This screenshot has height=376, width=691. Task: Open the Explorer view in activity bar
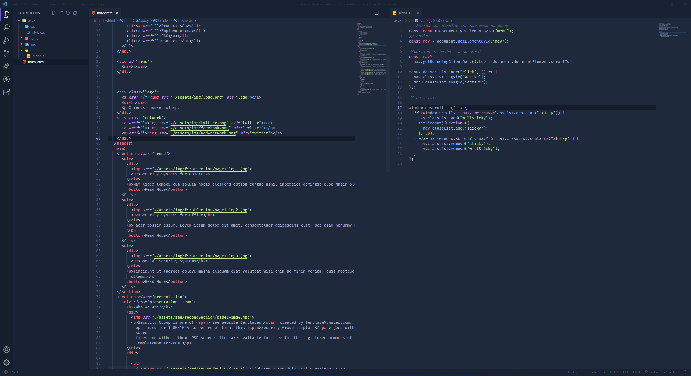[6, 14]
